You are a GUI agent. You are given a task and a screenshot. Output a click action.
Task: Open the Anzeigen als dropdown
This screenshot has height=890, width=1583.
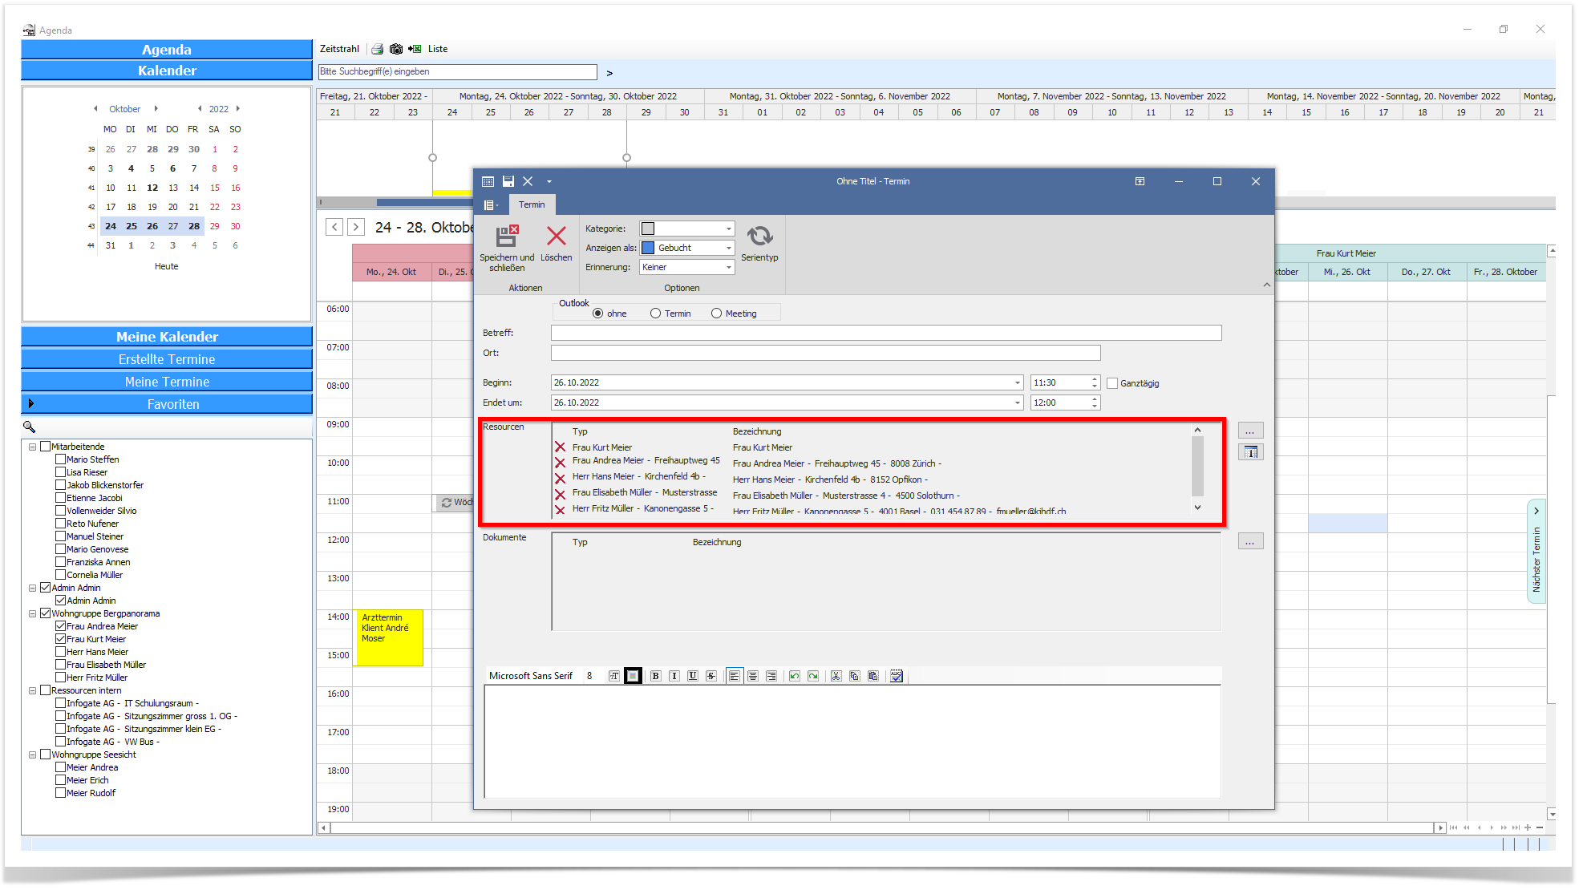[728, 248]
